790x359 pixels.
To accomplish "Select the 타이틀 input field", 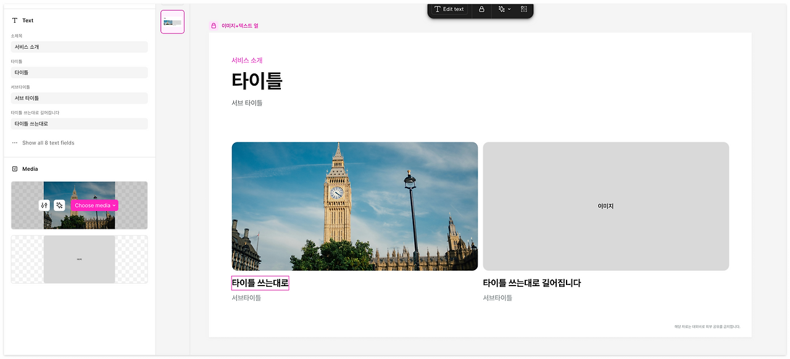I will pyautogui.click(x=79, y=72).
